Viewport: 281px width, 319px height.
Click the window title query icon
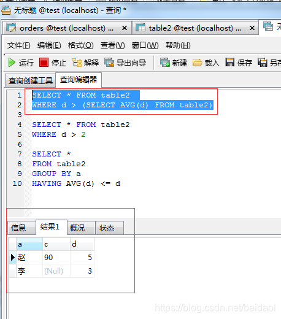tap(6, 10)
